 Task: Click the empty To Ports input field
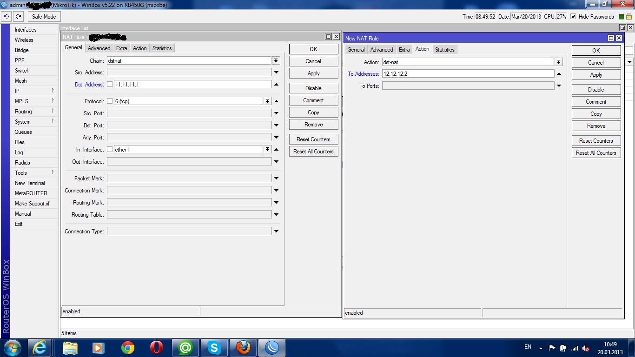pos(468,86)
